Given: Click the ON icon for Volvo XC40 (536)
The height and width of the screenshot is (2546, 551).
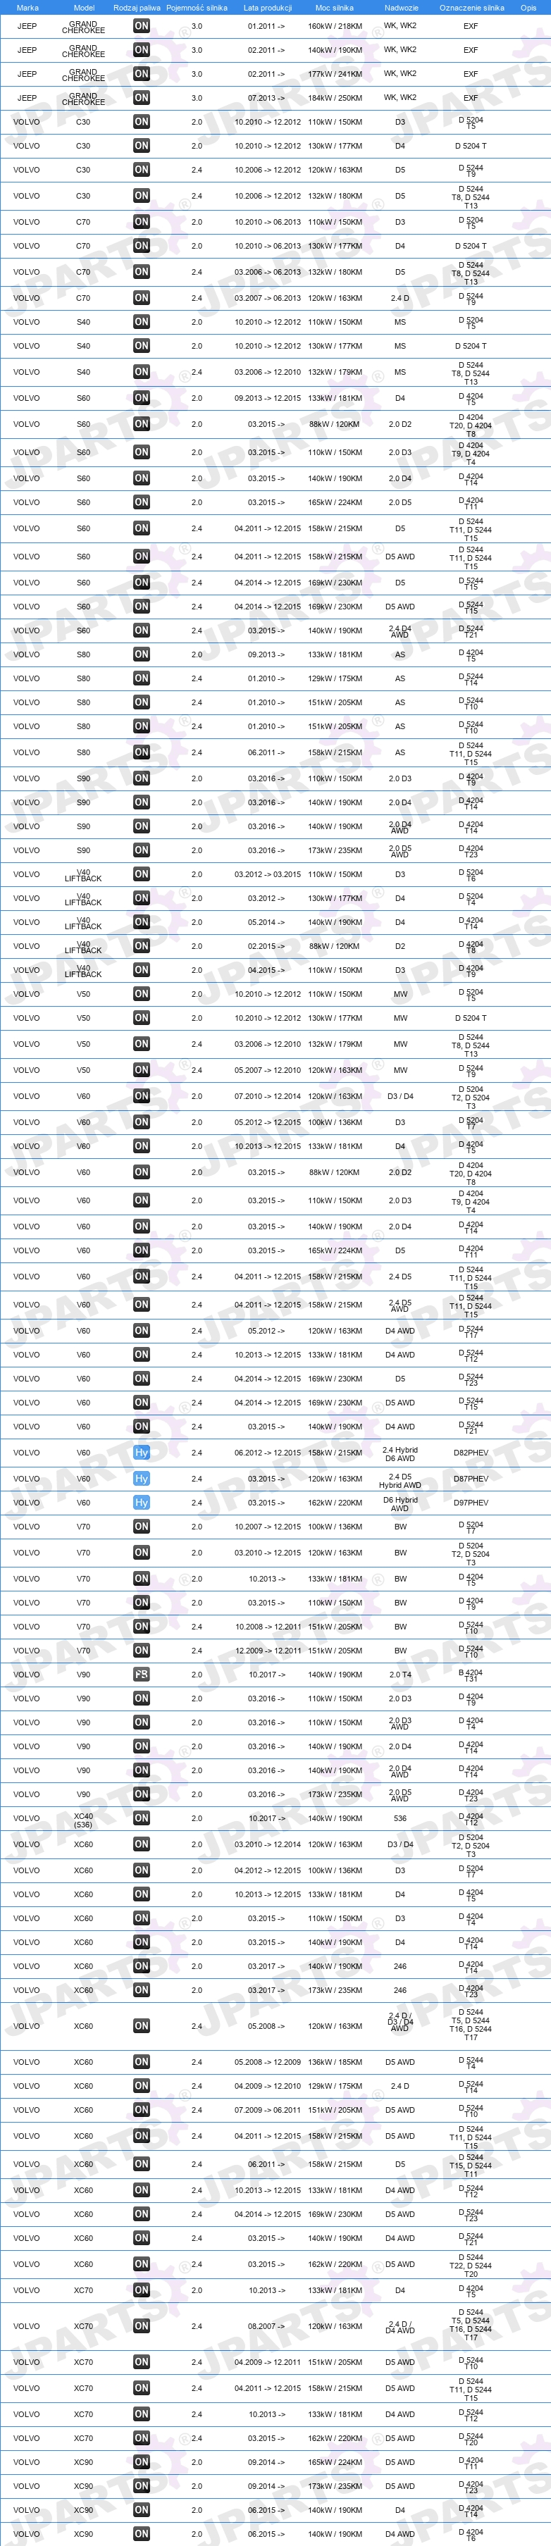Looking at the screenshot, I should [x=142, y=1818].
